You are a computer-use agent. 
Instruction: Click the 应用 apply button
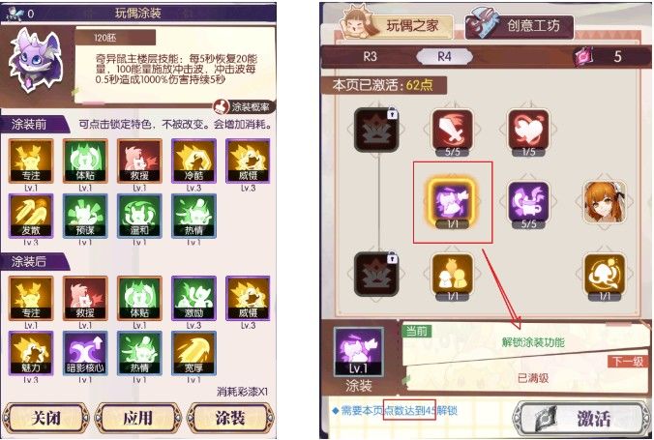point(138,418)
